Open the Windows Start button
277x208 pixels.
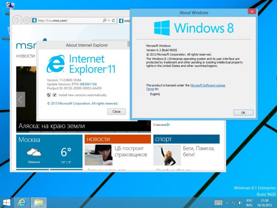click(7, 203)
